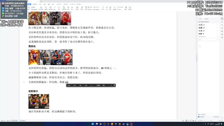Insert a 超链接 hyperlink
224x126 pixels.
115,8
